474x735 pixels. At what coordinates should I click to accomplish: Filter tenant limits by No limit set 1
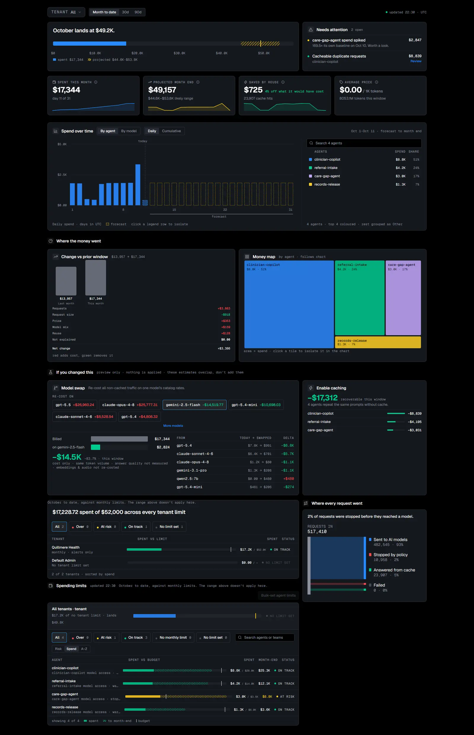pyautogui.click(x=169, y=527)
